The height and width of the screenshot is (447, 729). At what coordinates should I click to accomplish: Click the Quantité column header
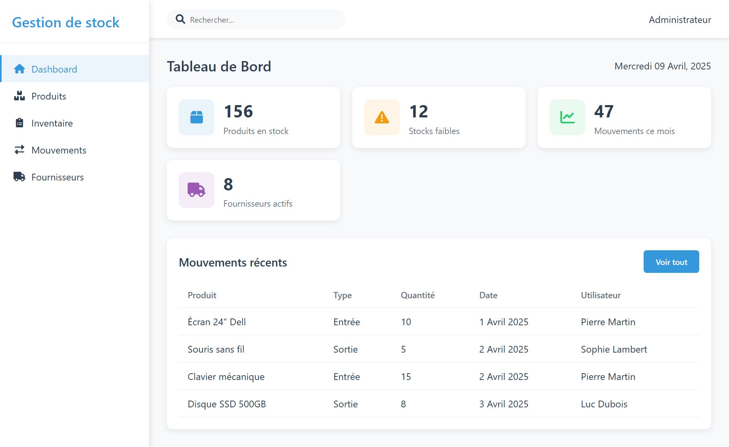[x=418, y=295]
